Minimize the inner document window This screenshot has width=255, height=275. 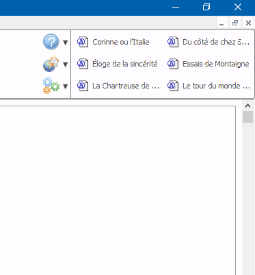222,23
